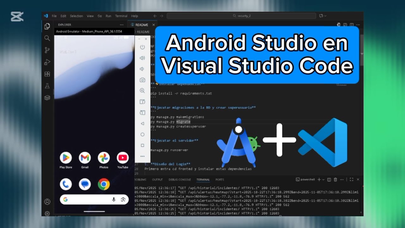
Task: Open editor more actions ellipsis
Action: click(x=358, y=25)
